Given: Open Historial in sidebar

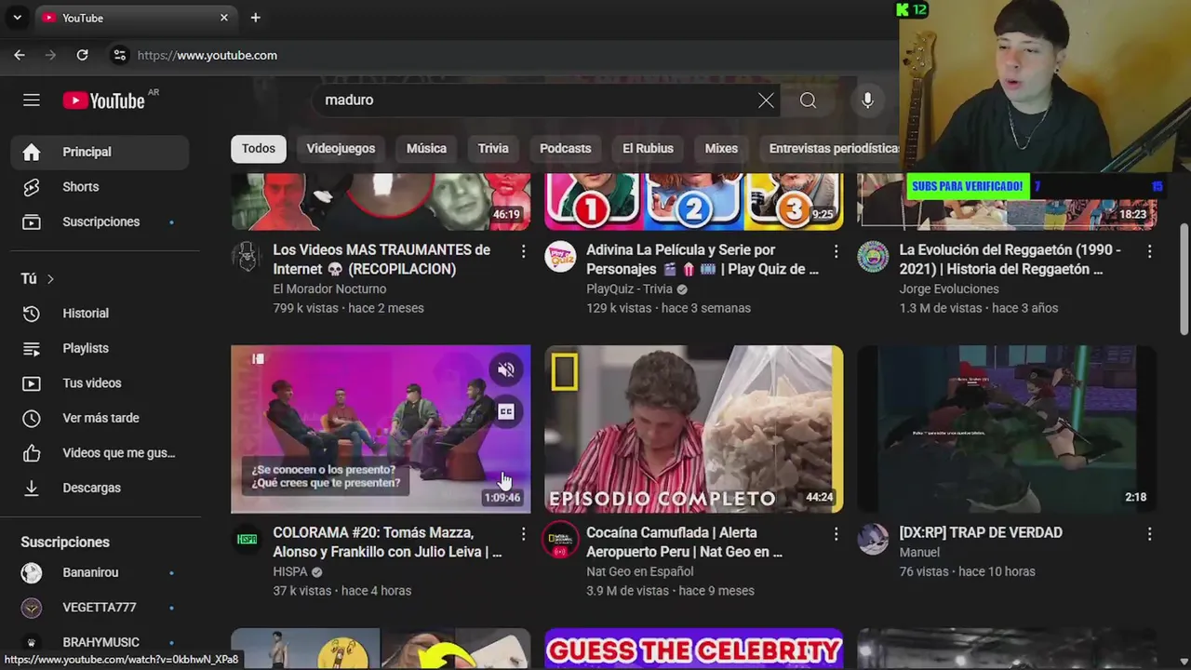Looking at the screenshot, I should pos(100,314).
